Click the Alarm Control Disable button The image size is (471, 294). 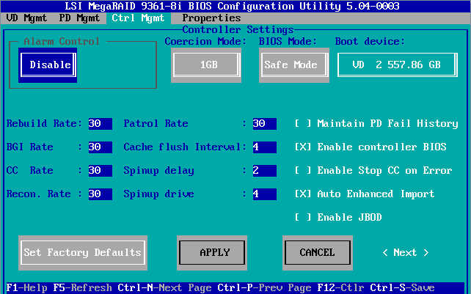[48, 65]
